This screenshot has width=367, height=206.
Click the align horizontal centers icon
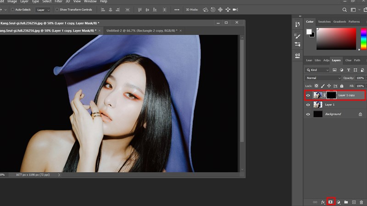[x=110, y=10]
